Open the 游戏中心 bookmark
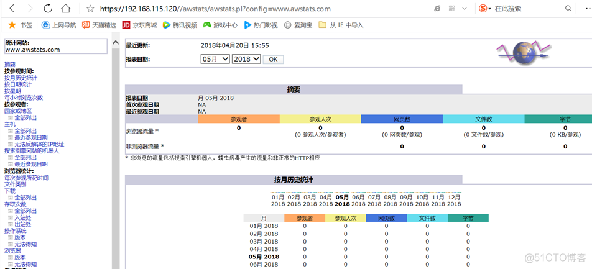 (220, 25)
